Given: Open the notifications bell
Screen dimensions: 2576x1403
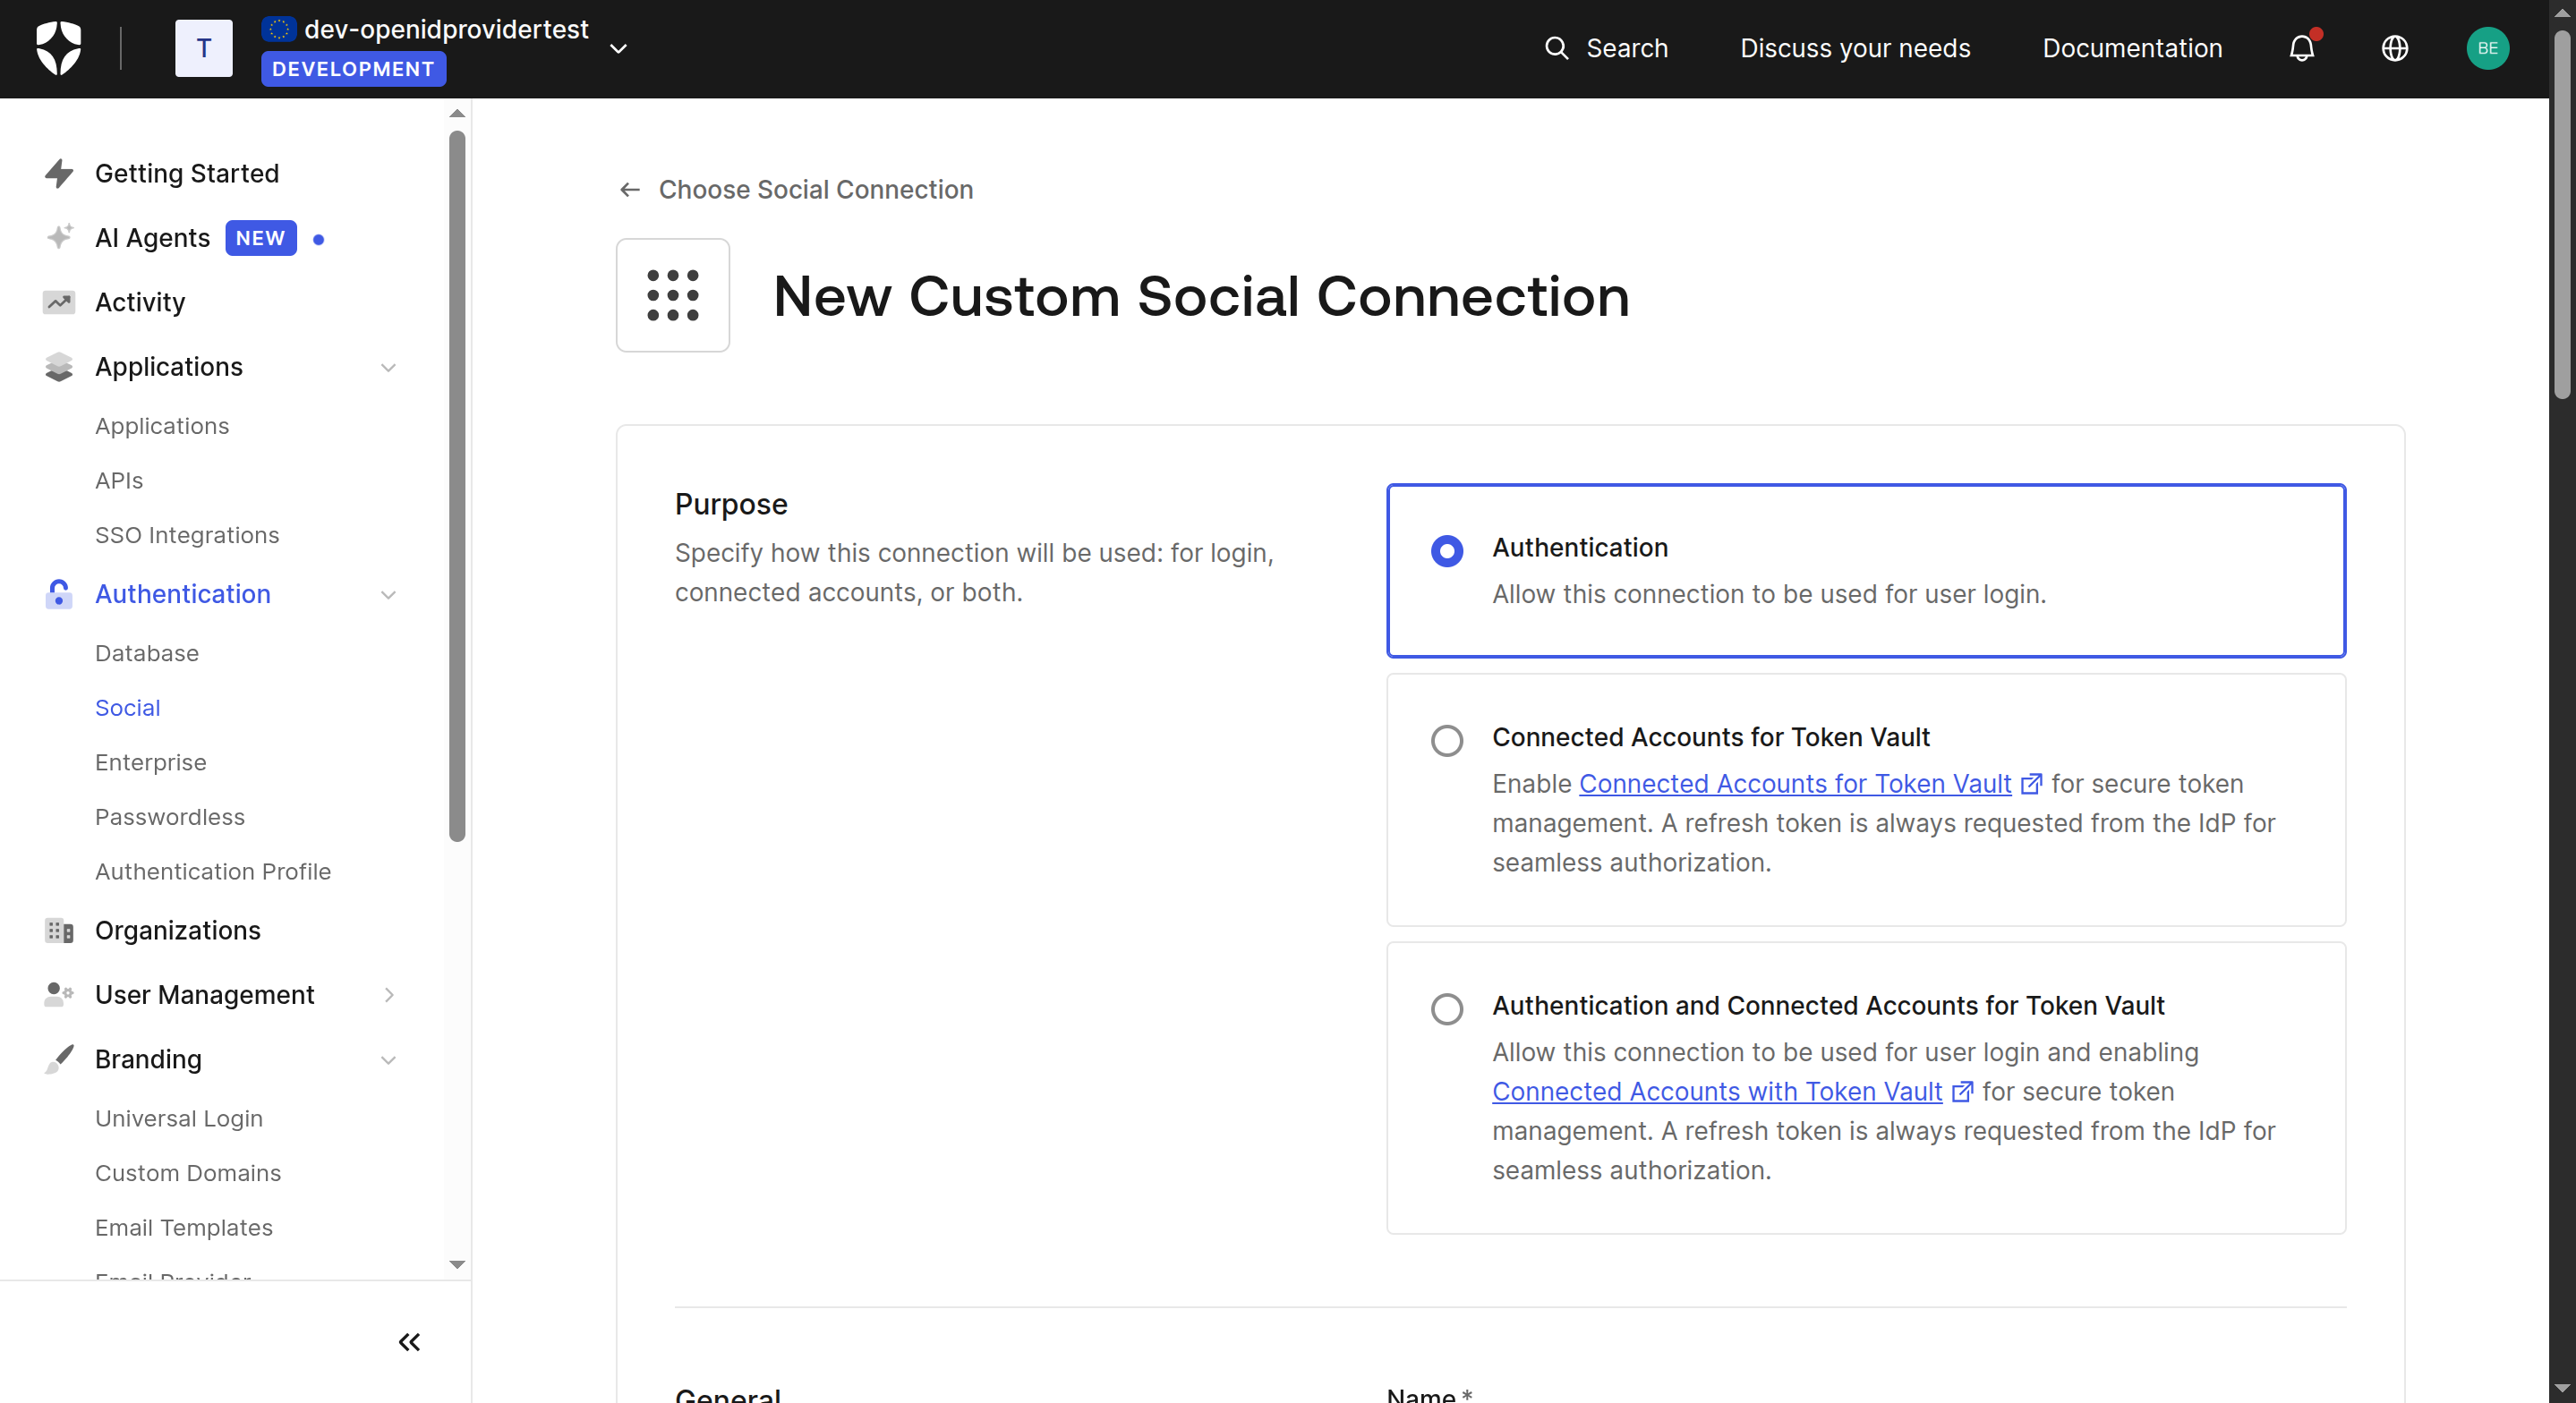Looking at the screenshot, I should pyautogui.click(x=2301, y=48).
